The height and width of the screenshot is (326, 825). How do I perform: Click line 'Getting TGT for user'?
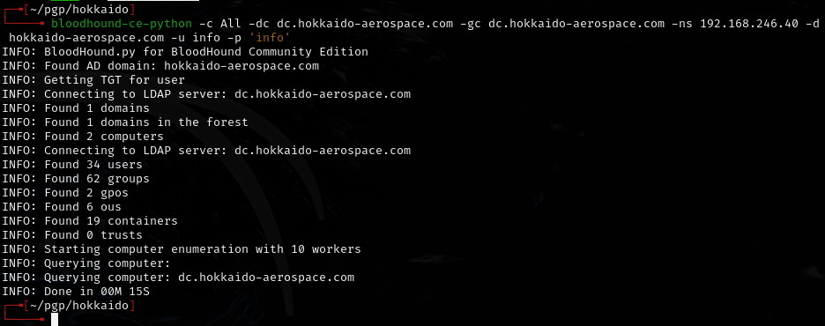(93, 80)
